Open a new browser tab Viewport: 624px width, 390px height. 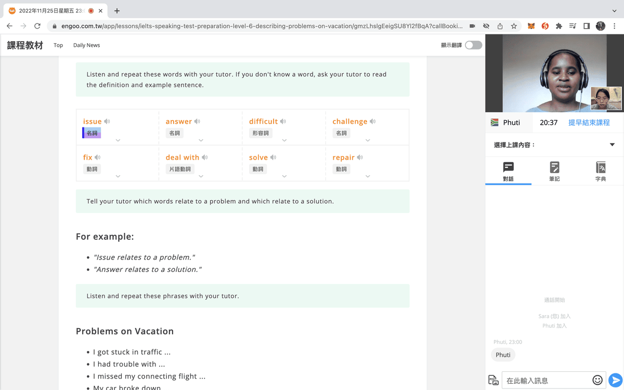(x=117, y=10)
